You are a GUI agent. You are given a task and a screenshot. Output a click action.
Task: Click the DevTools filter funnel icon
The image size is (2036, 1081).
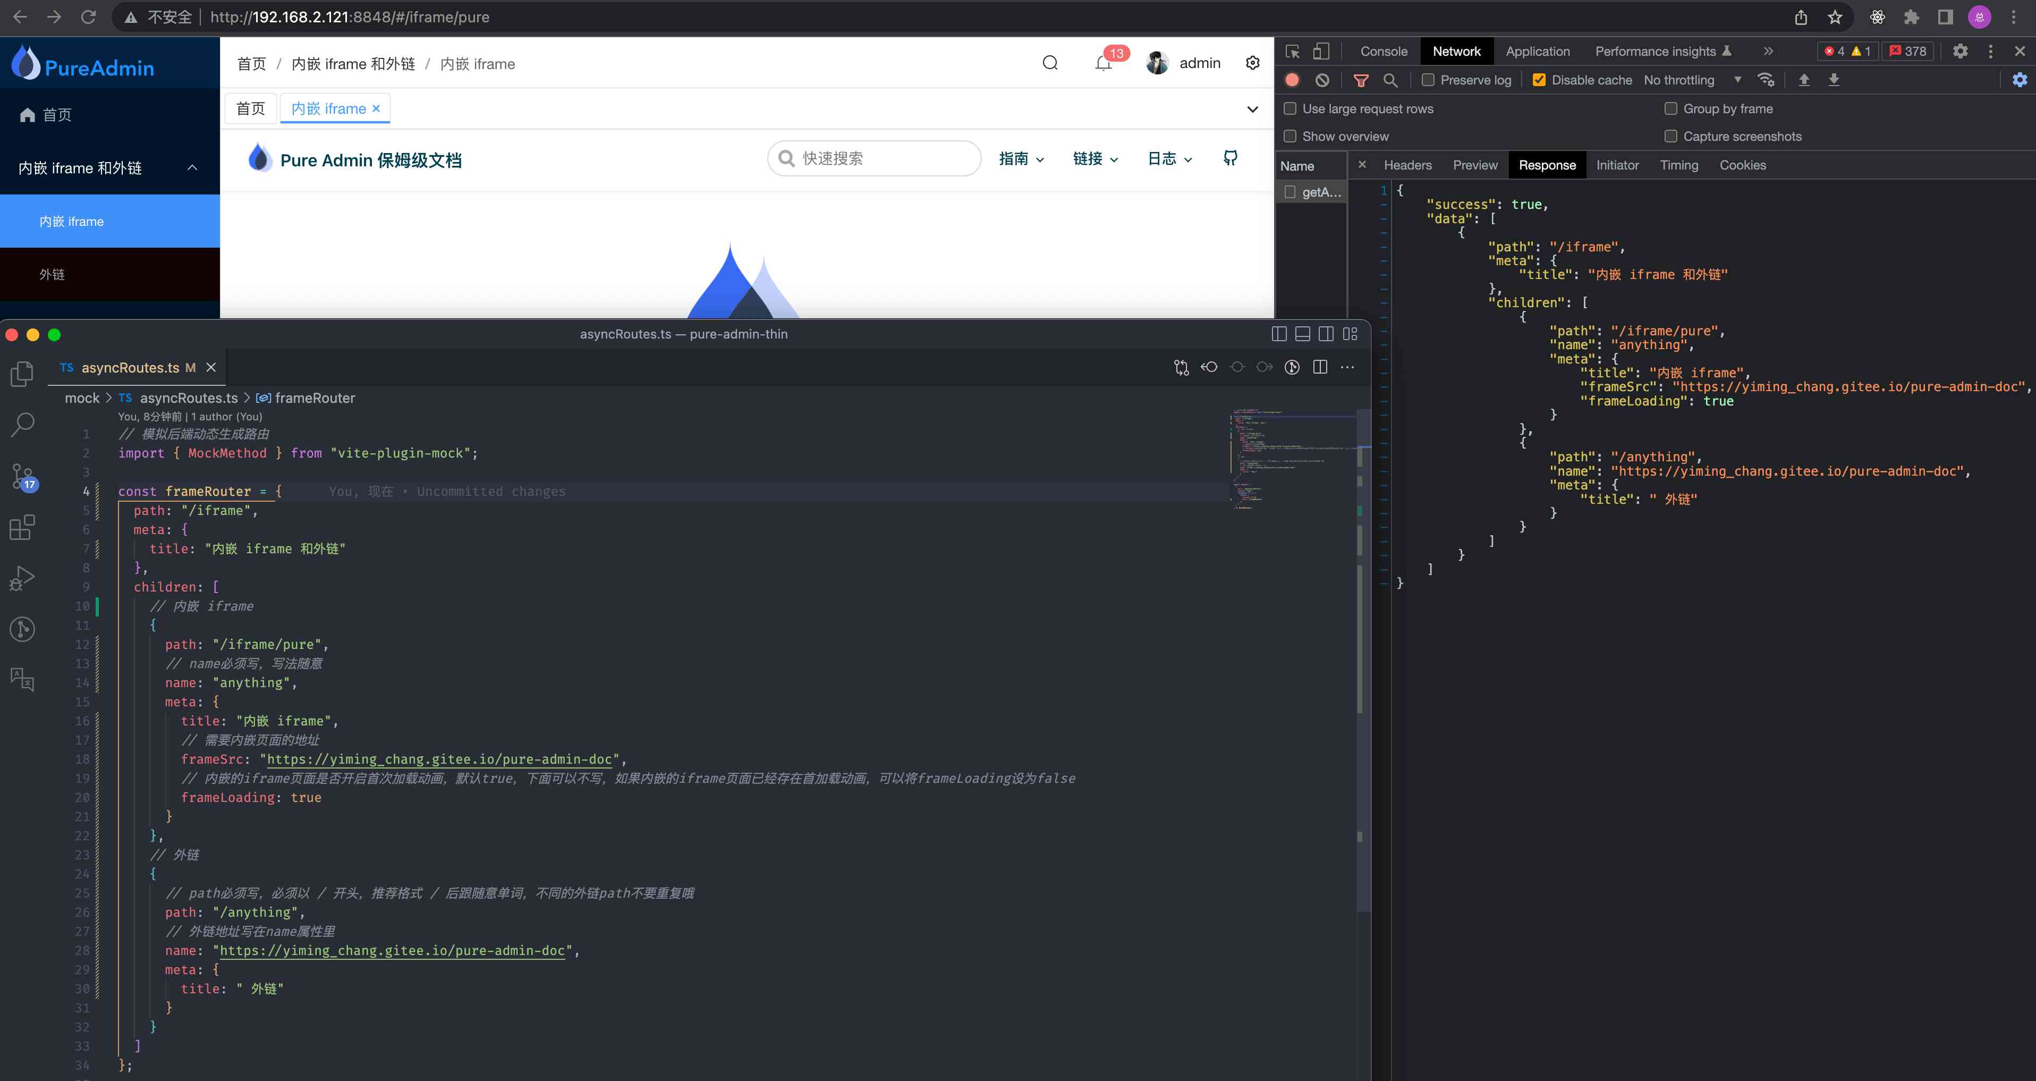tap(1361, 80)
